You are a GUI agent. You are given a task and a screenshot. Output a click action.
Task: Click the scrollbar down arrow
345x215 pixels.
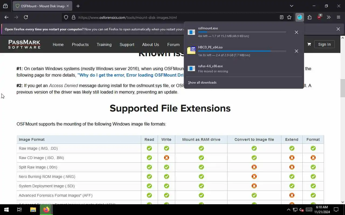click(343, 202)
